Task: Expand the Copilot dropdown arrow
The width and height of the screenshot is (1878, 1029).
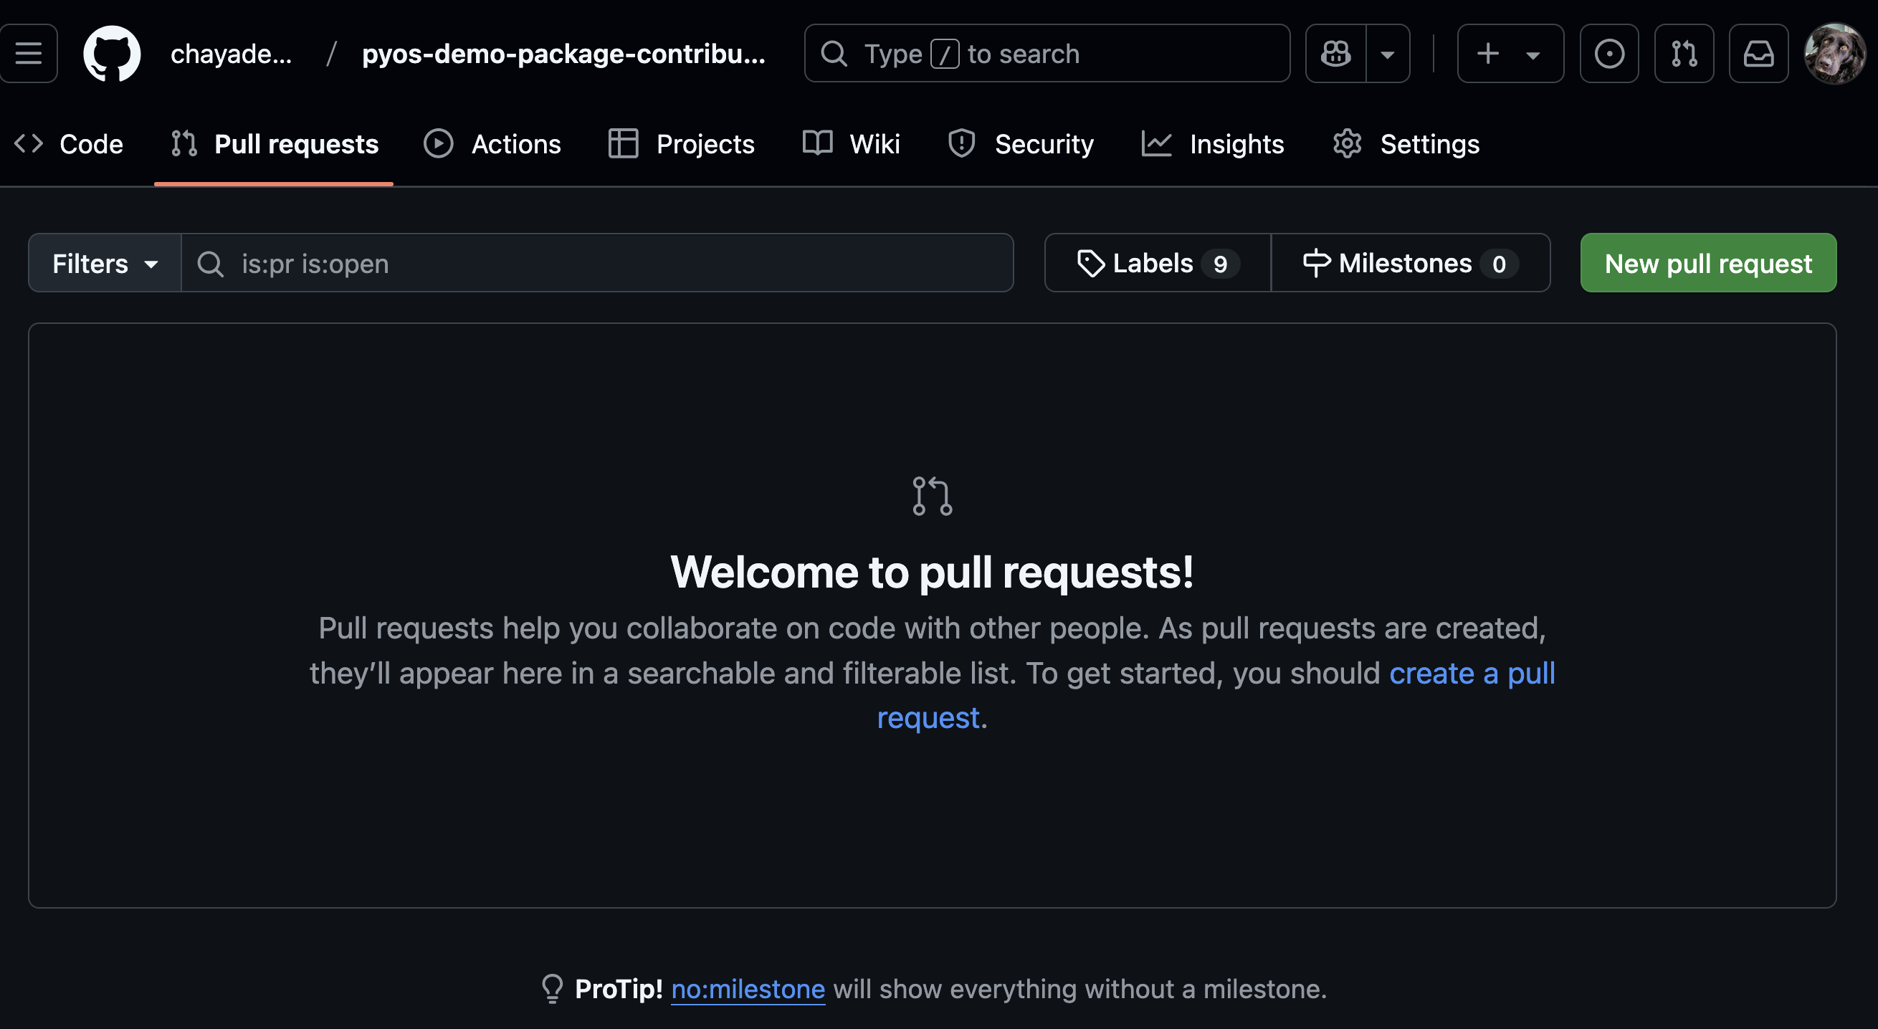Action: click(1390, 53)
